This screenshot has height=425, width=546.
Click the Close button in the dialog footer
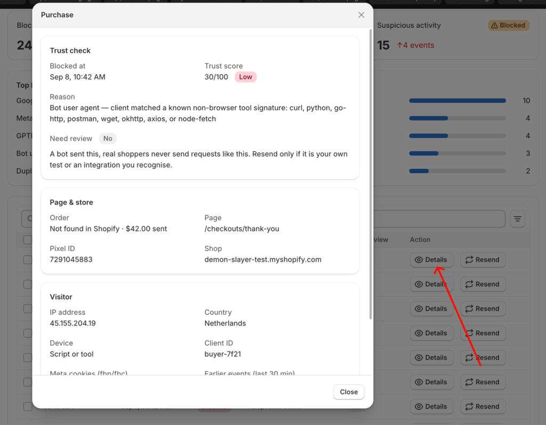tap(349, 392)
